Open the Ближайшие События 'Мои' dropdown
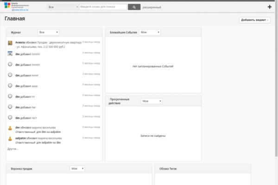Viewport: 278px width, 185px height. [150, 32]
